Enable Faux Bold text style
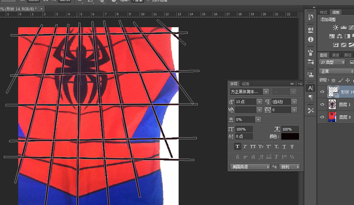Viewport: 354px width, 205px height. (237, 146)
